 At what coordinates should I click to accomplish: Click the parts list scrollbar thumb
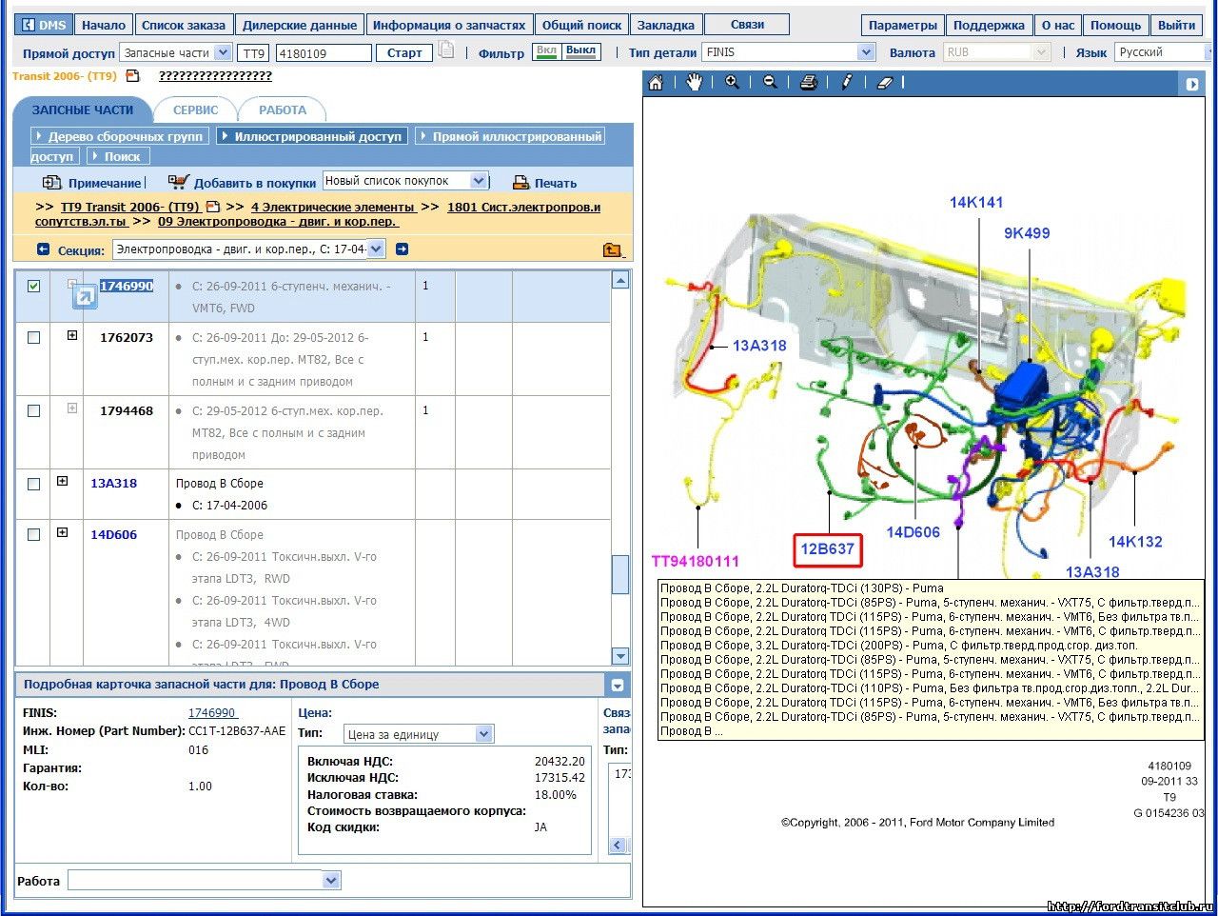click(x=620, y=574)
